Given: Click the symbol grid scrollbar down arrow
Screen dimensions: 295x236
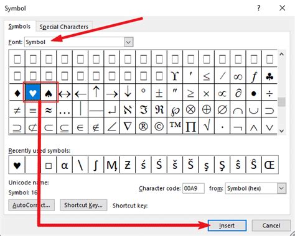Looking at the screenshot, I should click(x=281, y=131).
